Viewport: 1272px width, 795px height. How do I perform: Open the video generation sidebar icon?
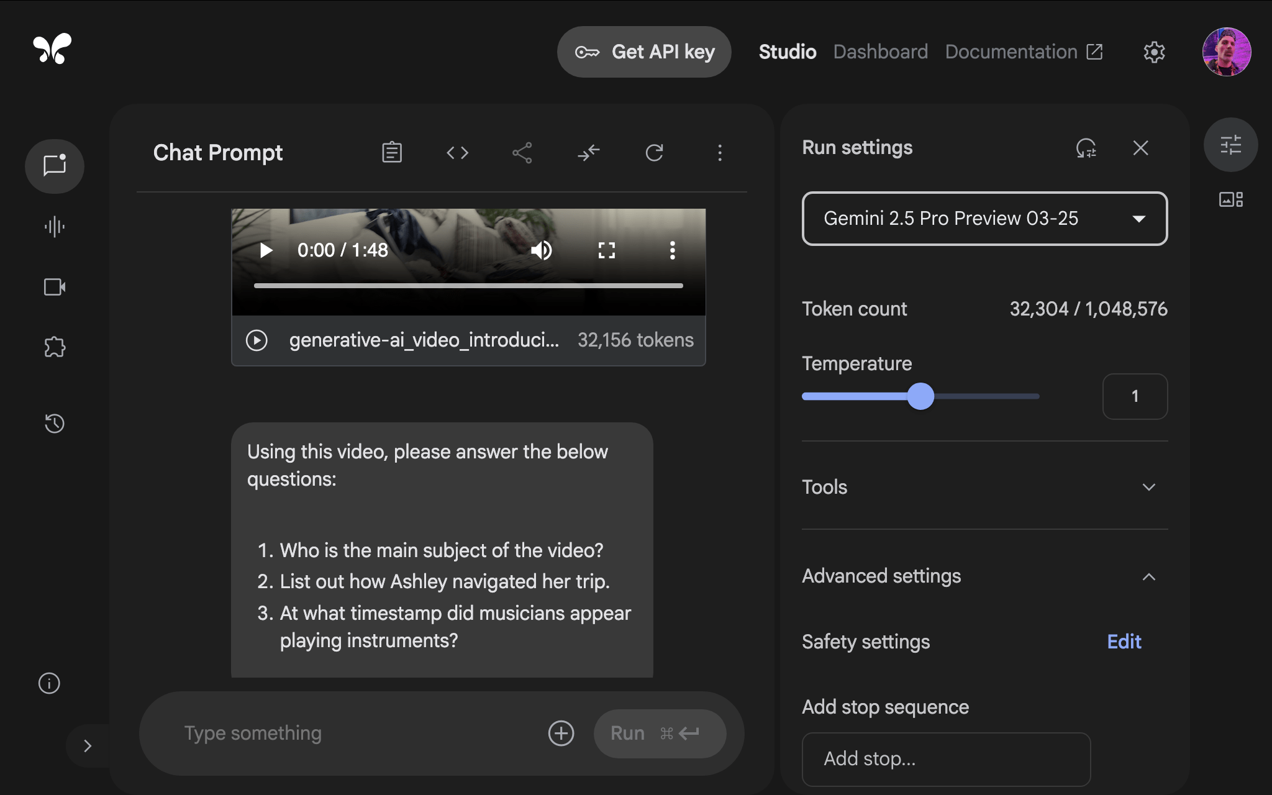pyautogui.click(x=55, y=287)
